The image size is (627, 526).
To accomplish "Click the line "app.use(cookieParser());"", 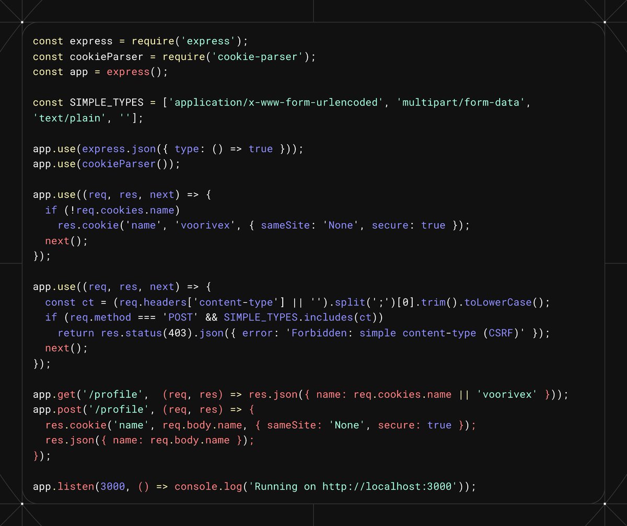I will coord(107,164).
